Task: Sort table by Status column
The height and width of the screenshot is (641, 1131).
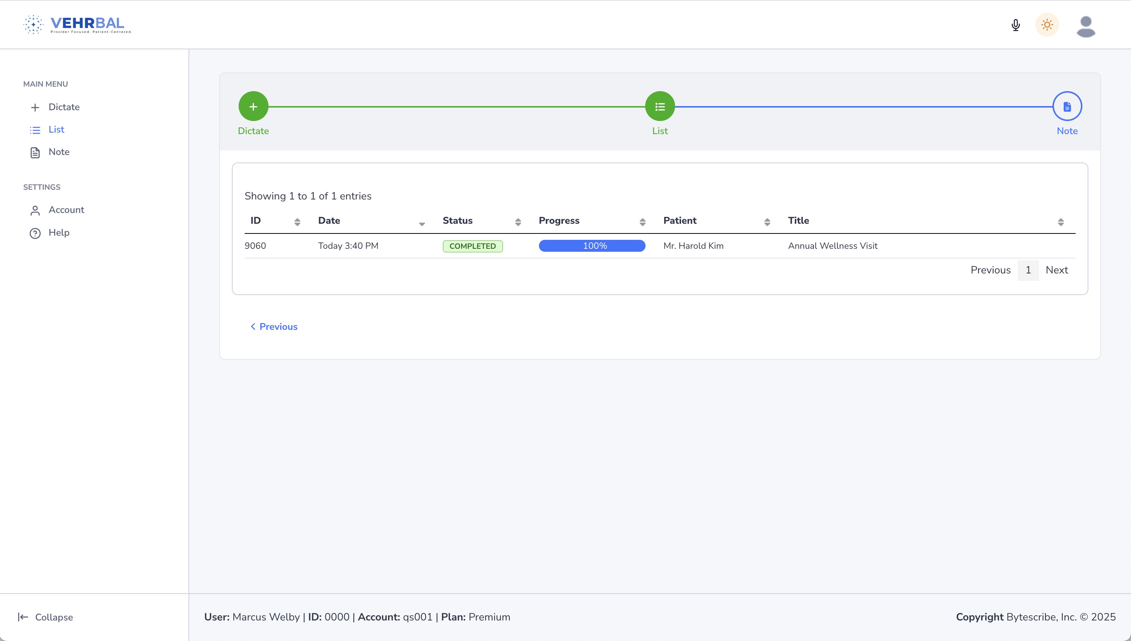Action: 518,222
